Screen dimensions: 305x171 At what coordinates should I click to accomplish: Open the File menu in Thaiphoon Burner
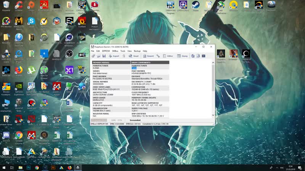(x=93, y=51)
